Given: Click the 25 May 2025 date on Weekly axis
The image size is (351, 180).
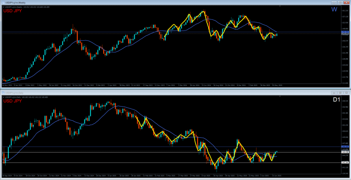Looking at the screenshot, I should click(x=277, y=85).
